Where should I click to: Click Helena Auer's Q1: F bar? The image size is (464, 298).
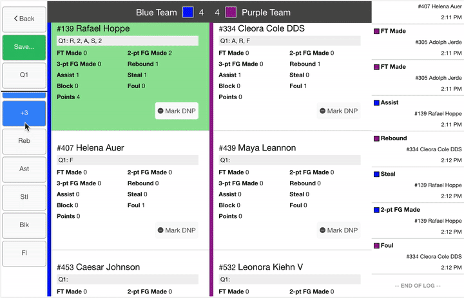tap(128, 160)
